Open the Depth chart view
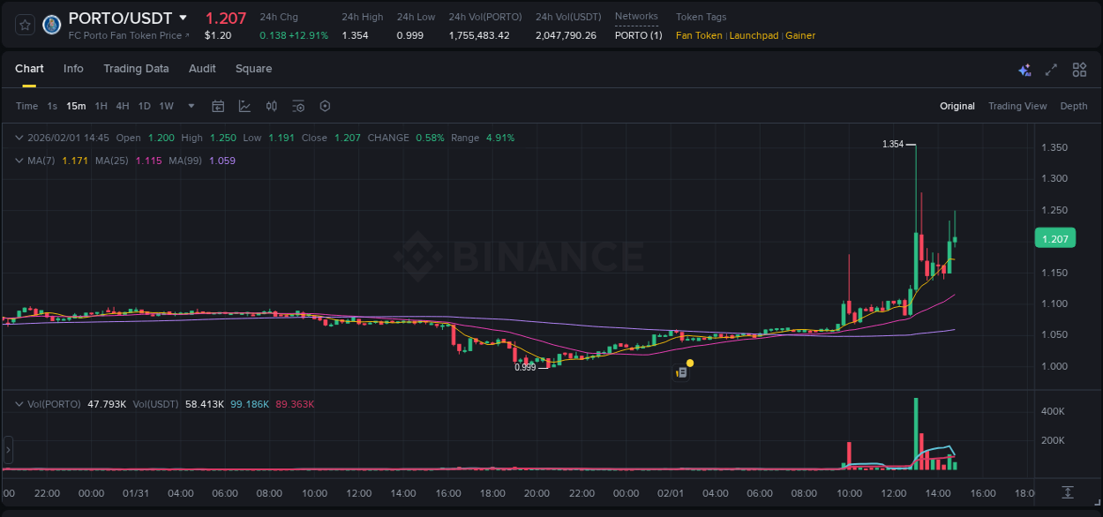Image resolution: width=1103 pixels, height=517 pixels. 1074,106
